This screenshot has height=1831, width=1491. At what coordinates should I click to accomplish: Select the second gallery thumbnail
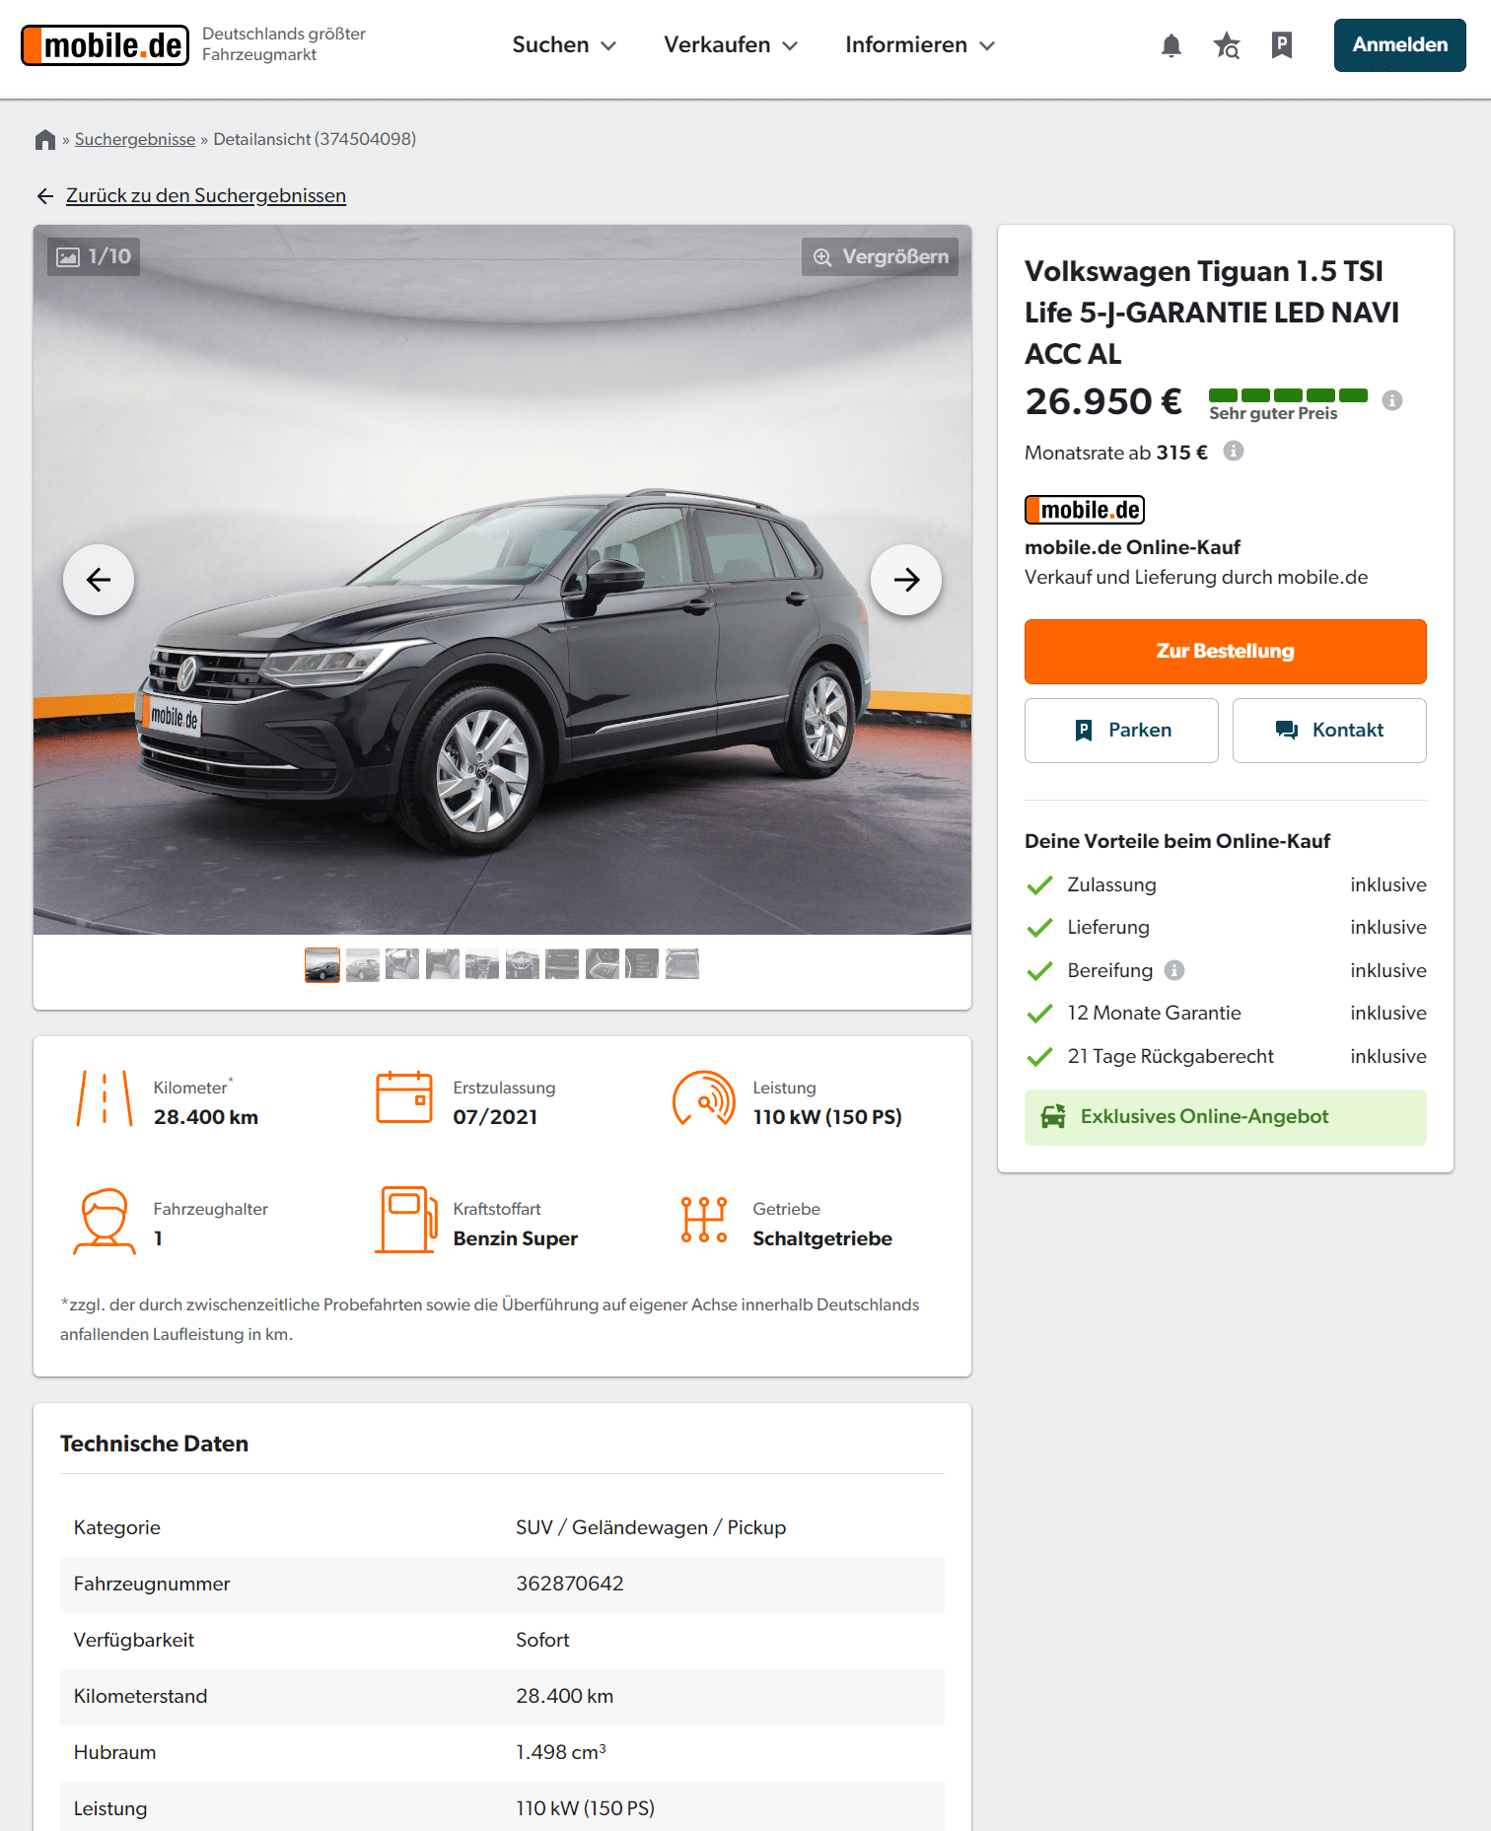click(x=362, y=964)
